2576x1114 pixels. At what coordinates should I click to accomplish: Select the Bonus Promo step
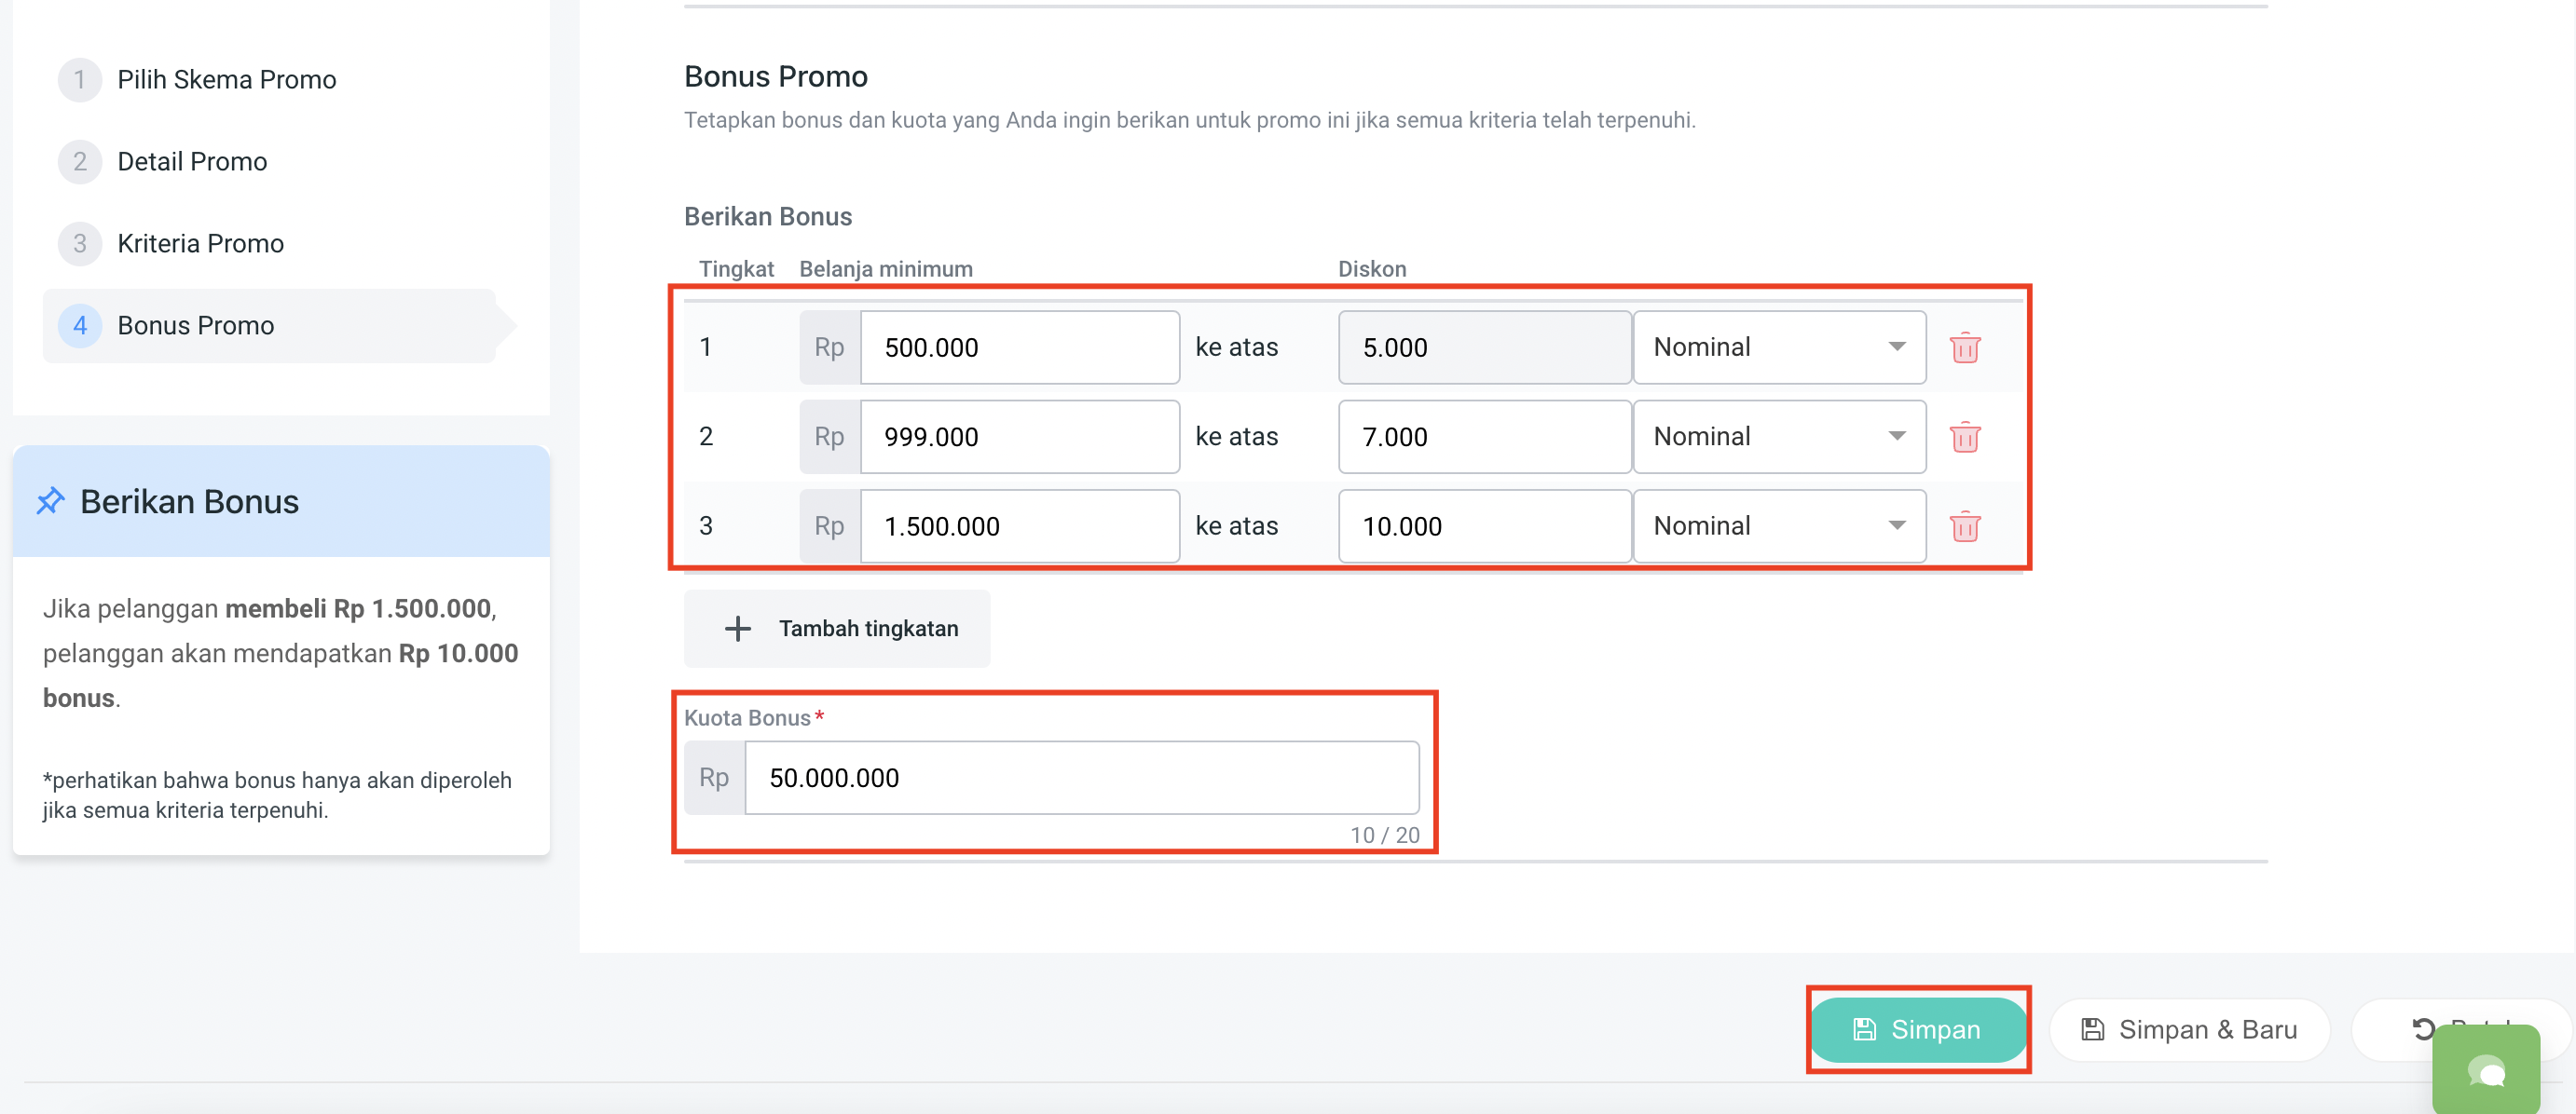pos(196,326)
